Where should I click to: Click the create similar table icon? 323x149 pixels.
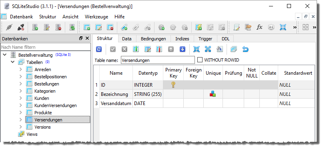(x=234, y=49)
